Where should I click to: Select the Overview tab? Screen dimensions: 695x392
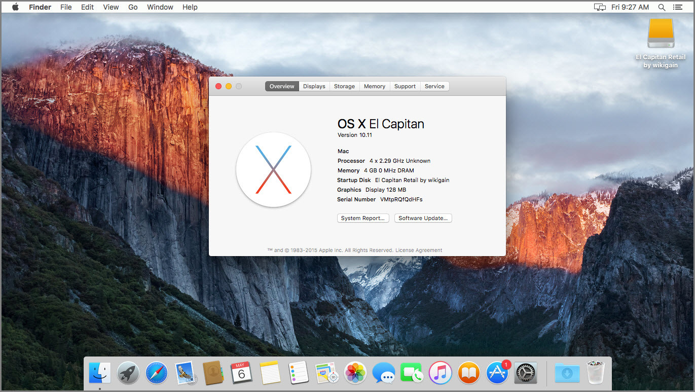click(282, 86)
